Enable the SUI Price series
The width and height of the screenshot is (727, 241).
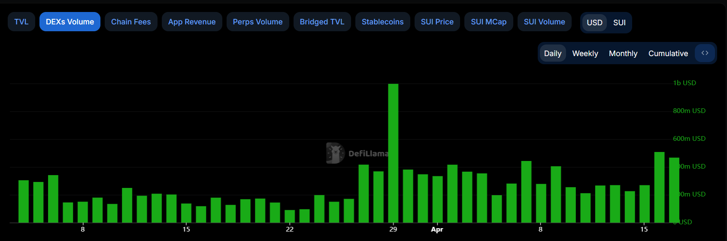(437, 22)
